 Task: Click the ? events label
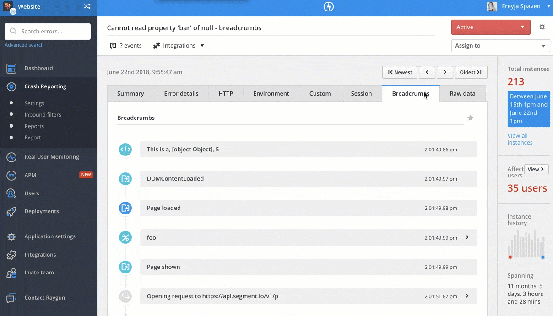pyautogui.click(x=130, y=46)
